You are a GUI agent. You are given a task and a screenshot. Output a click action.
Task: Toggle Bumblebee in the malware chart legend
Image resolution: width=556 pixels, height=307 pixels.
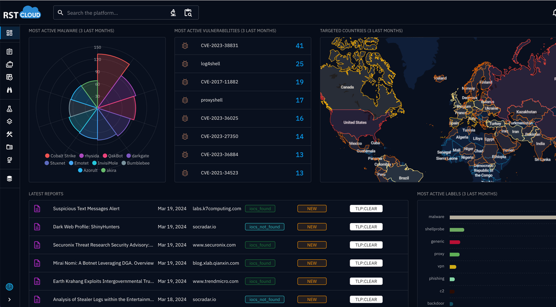point(136,163)
